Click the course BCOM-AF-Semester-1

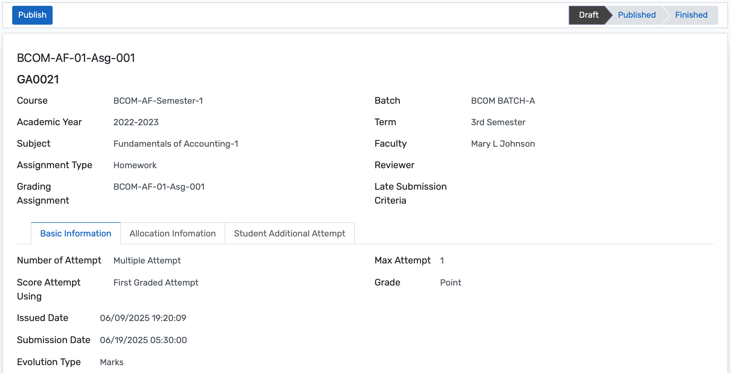tap(159, 101)
